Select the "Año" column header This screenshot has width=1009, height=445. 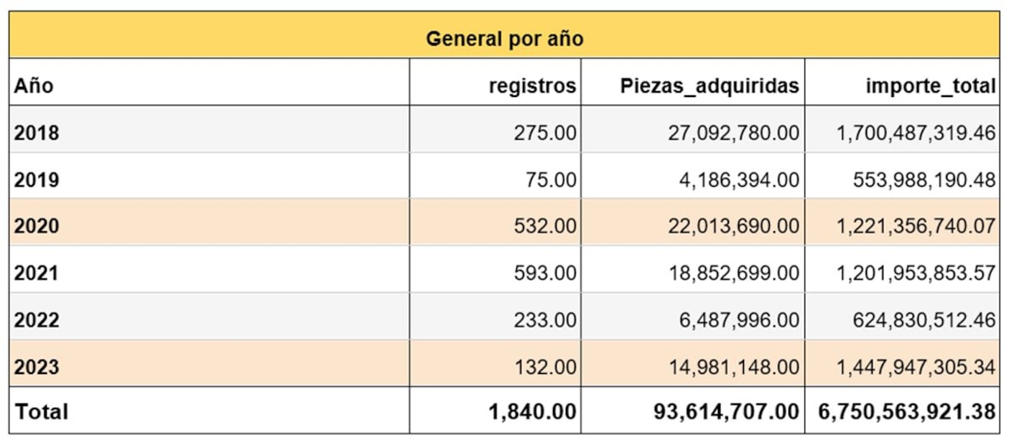point(34,86)
